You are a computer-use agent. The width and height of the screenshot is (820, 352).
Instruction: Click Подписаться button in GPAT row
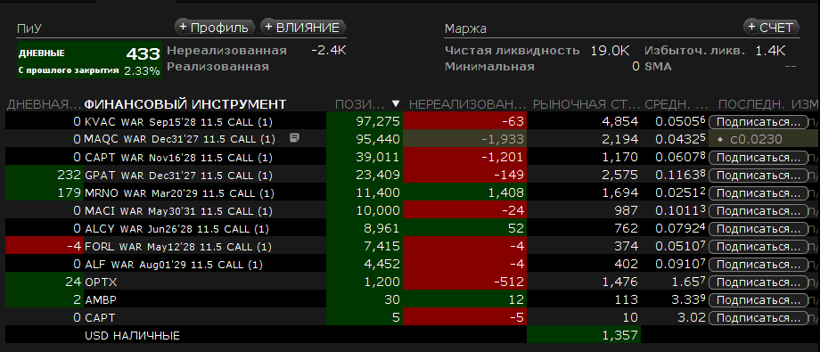click(758, 176)
